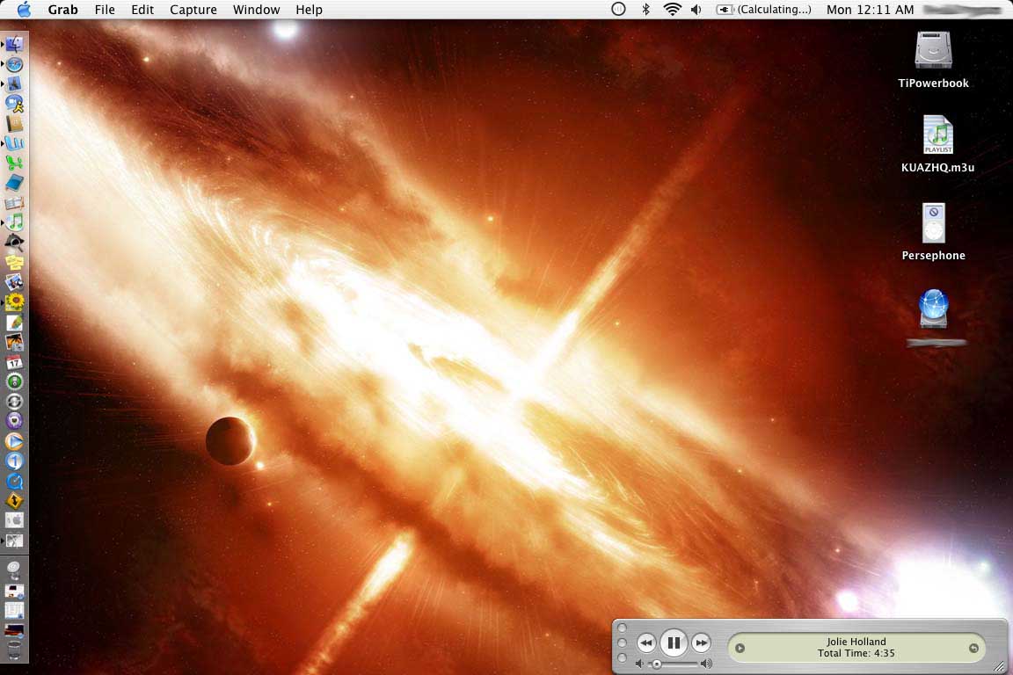
Task: Skip to previous track in iTunes
Action: pos(646,642)
